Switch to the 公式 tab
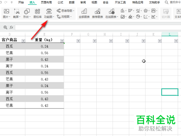The height and width of the screenshot is (136, 181). [x=60, y=3]
